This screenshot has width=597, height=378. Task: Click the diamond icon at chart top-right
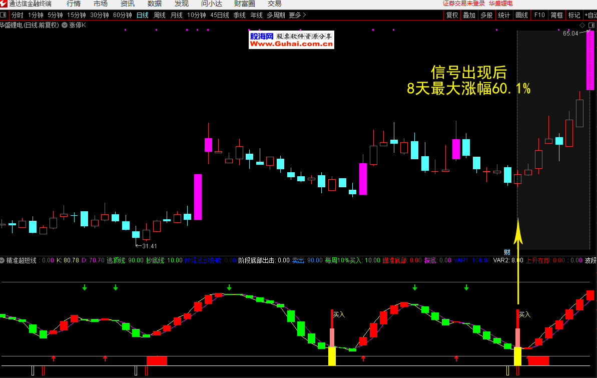pyautogui.click(x=582, y=25)
